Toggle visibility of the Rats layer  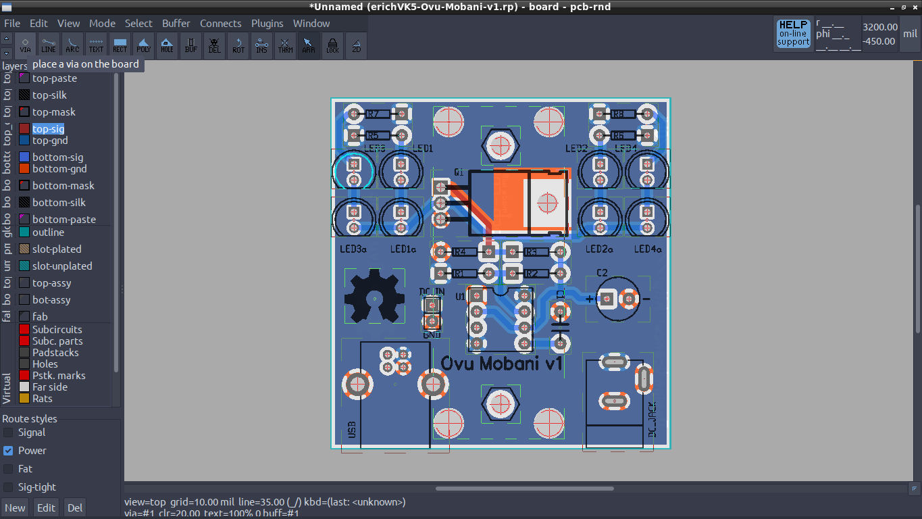point(24,399)
